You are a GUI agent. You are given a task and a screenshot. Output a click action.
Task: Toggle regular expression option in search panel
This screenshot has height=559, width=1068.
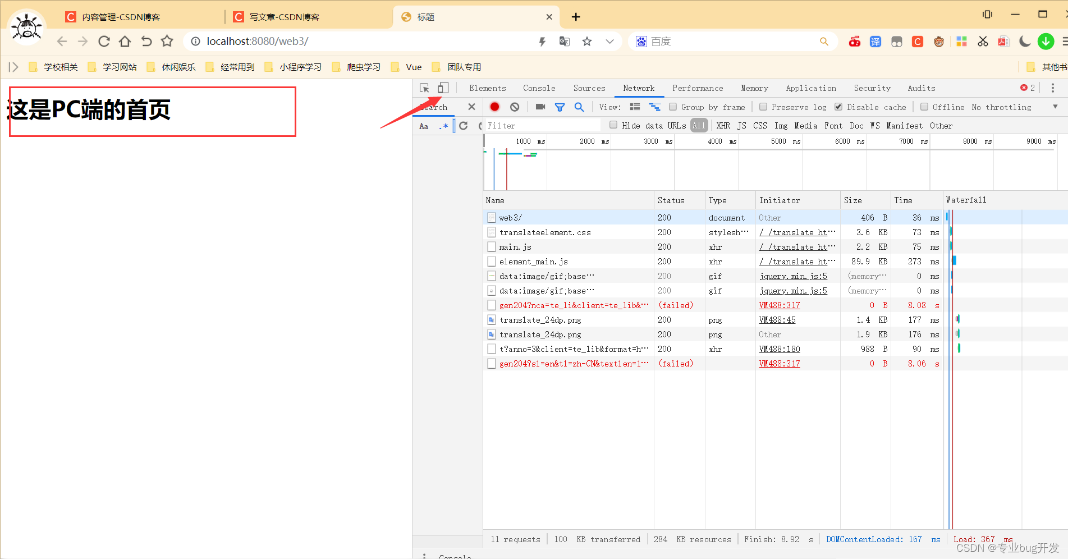[443, 126]
